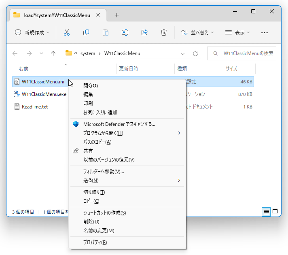Viewport: 288px width, 255px height.
Task: Click the Paste clipboard icon in toolbar
Action: point(106,32)
